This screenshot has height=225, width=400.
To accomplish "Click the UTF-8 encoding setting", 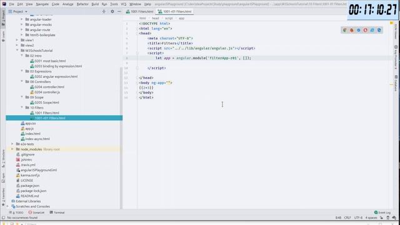I will coord(358,217).
